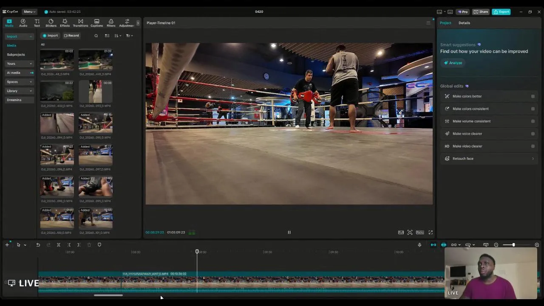Viewport: 544px width, 306px height.
Task: Adjust the timeline zoom slider
Action: pos(513,245)
